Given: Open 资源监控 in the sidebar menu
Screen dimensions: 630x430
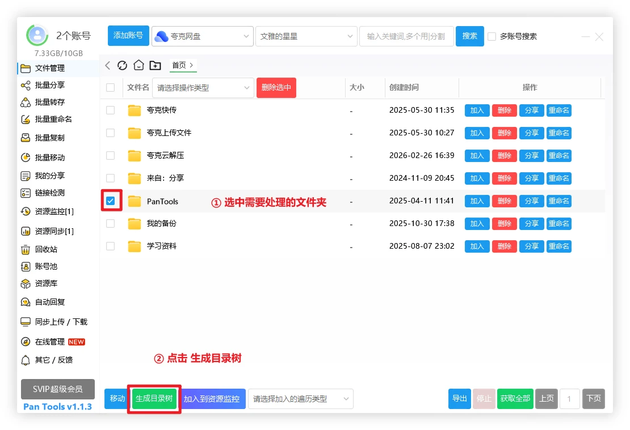Looking at the screenshot, I should pos(54,211).
